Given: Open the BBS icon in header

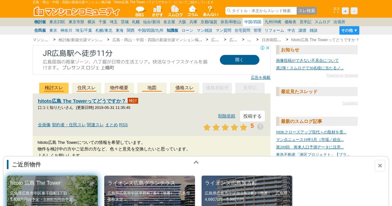Looking at the screenshot, I should 140,11.
